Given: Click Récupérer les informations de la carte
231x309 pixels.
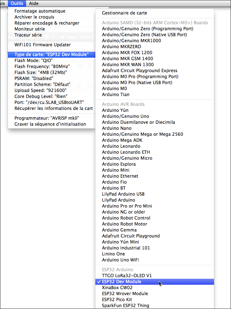Looking at the screenshot, I should (x=51, y=108).
